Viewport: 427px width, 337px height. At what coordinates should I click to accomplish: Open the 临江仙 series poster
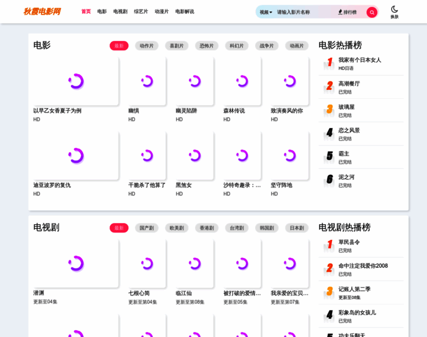point(194,263)
